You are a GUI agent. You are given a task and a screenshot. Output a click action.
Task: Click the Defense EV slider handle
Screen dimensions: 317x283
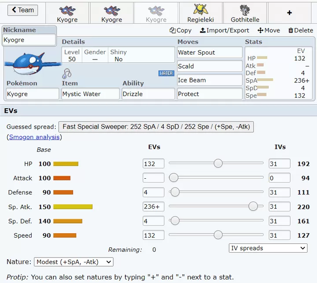coord(175,191)
